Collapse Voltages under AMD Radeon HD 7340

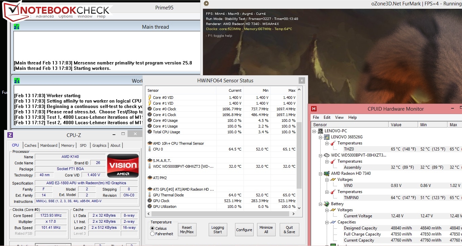(x=327, y=180)
